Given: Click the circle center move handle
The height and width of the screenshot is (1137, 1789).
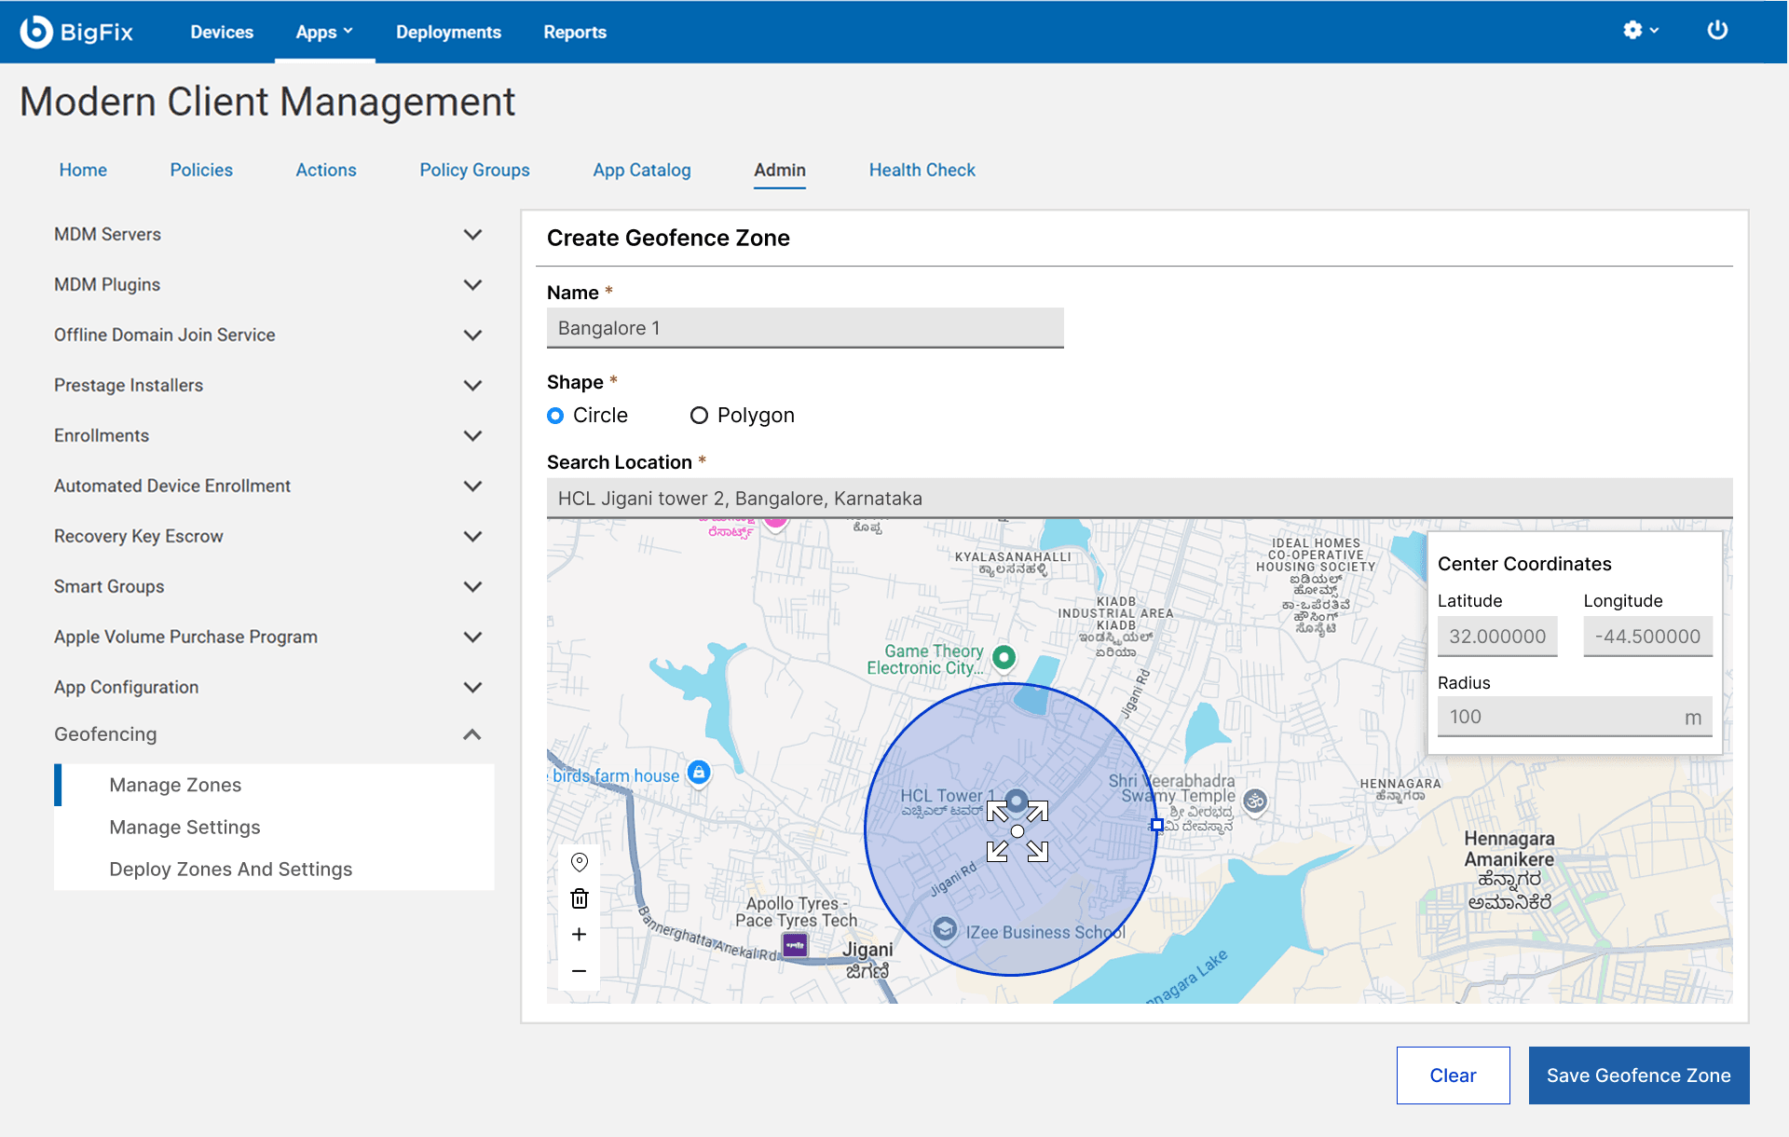Looking at the screenshot, I should 1017,831.
